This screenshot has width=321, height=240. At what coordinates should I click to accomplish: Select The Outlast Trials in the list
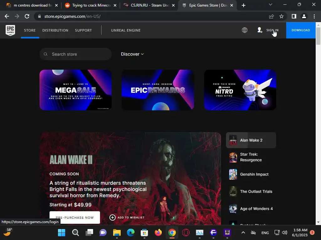[x=251, y=192]
